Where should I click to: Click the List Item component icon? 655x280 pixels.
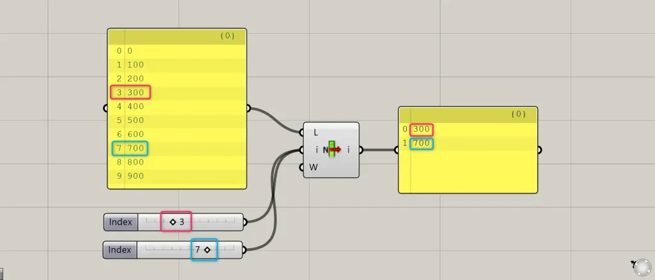(x=333, y=150)
